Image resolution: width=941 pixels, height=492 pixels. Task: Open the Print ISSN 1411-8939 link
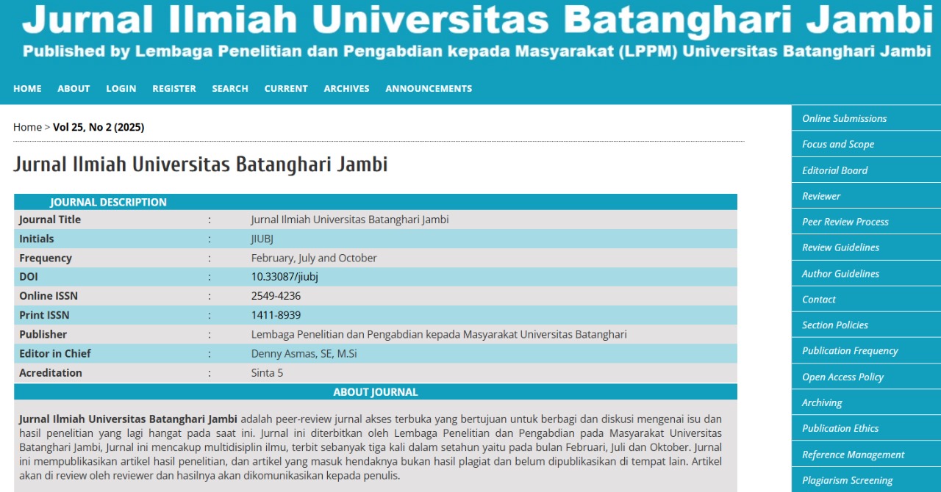click(x=276, y=315)
